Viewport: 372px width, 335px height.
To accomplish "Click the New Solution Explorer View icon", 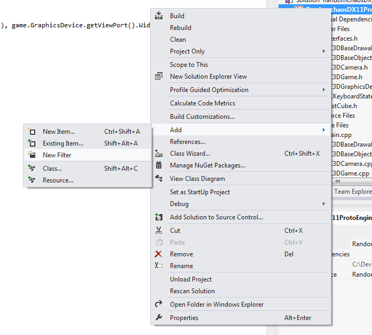I will click(x=159, y=77).
